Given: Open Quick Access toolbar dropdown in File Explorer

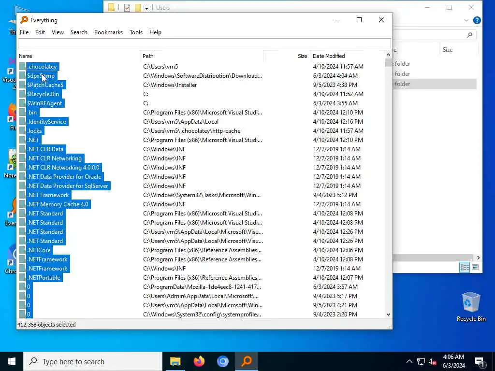Looking at the screenshot, I should click(146, 8).
